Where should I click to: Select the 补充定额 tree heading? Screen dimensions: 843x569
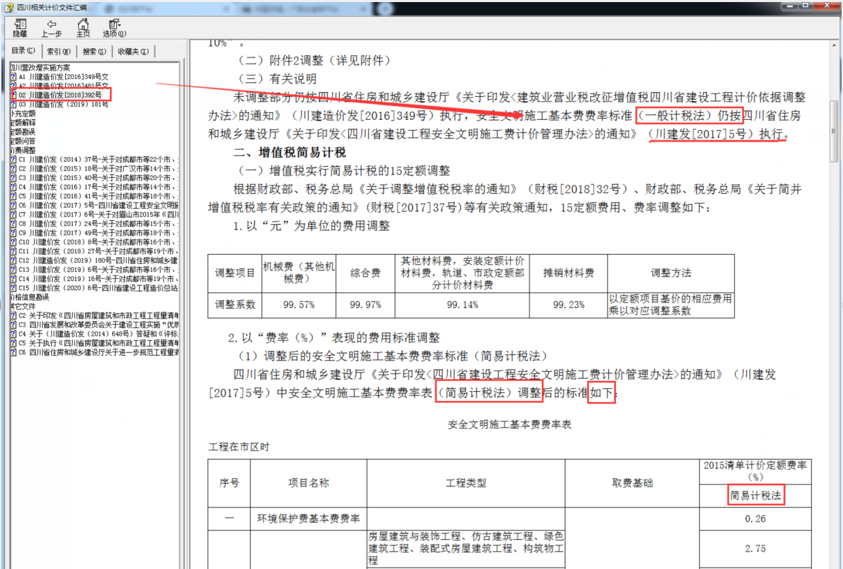click(x=23, y=113)
